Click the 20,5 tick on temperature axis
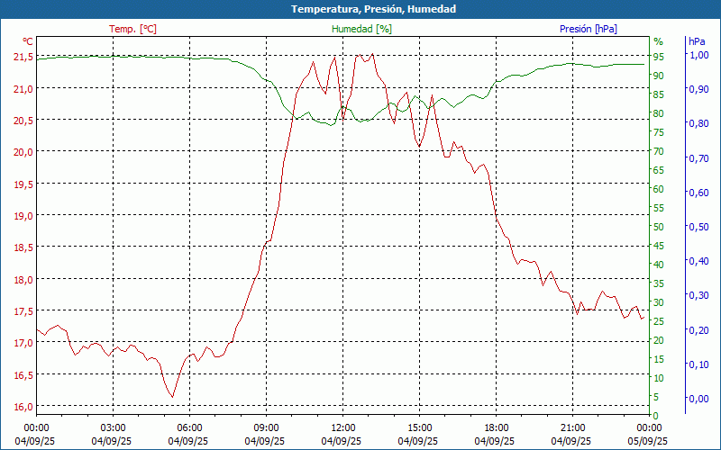The height and width of the screenshot is (450, 721). tap(24, 121)
